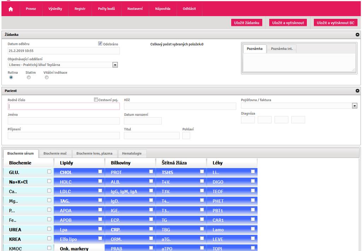The height and width of the screenshot is (251, 362).
Task: Open the Registr menu
Action: coord(80,9)
